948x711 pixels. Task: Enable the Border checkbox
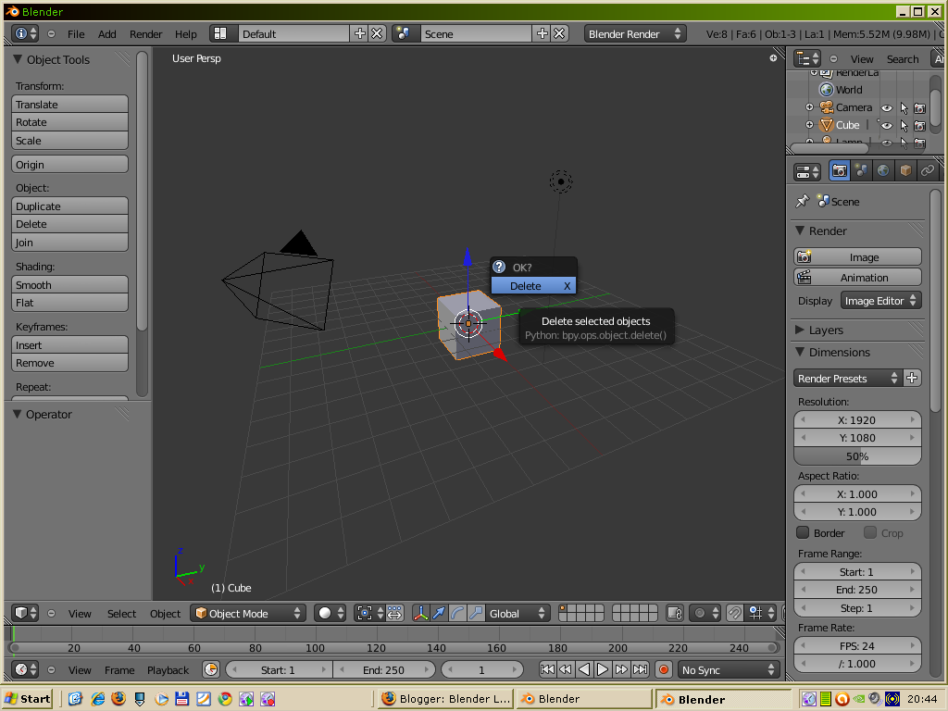pyautogui.click(x=803, y=532)
